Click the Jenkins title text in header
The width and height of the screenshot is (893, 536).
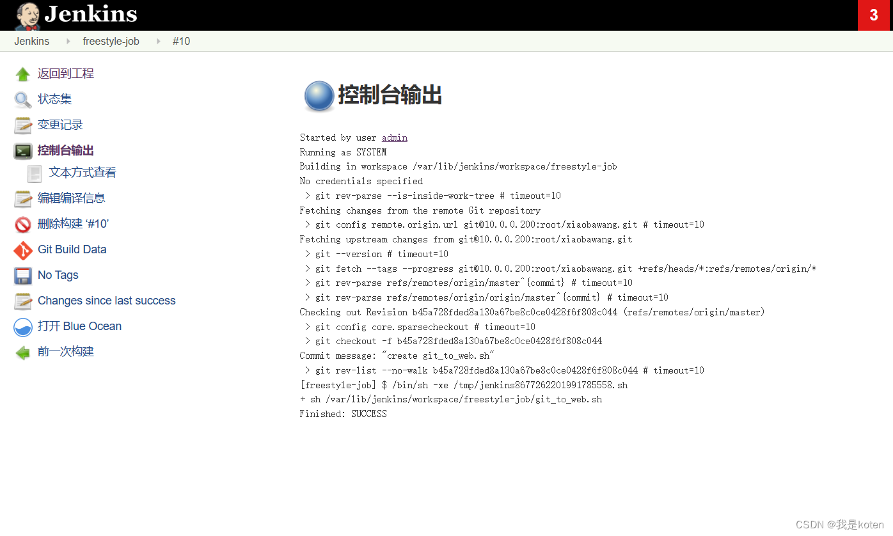[91, 13]
